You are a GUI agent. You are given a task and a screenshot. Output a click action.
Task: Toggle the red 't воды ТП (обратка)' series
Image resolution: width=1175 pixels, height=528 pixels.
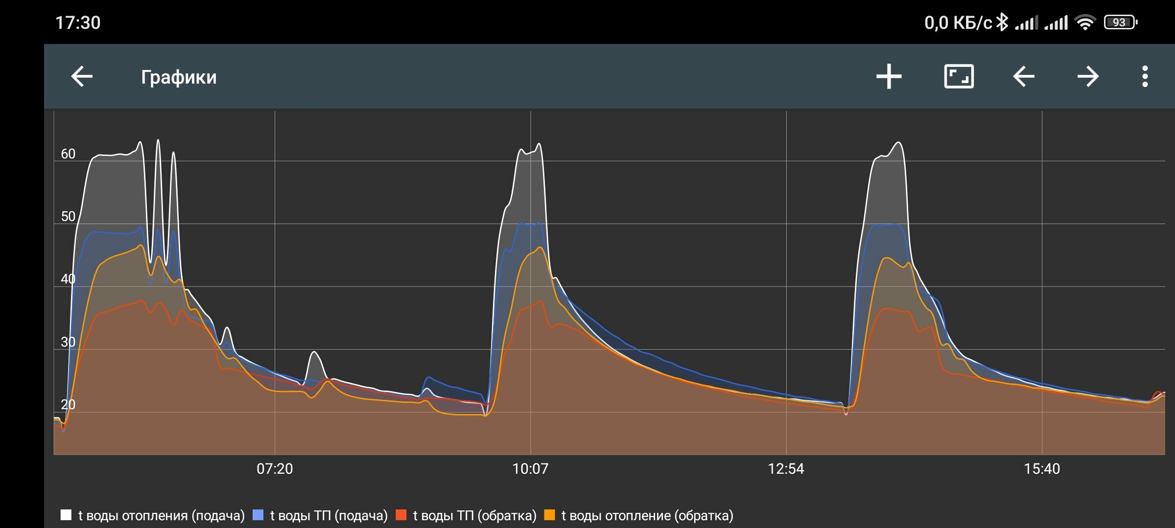click(466, 515)
